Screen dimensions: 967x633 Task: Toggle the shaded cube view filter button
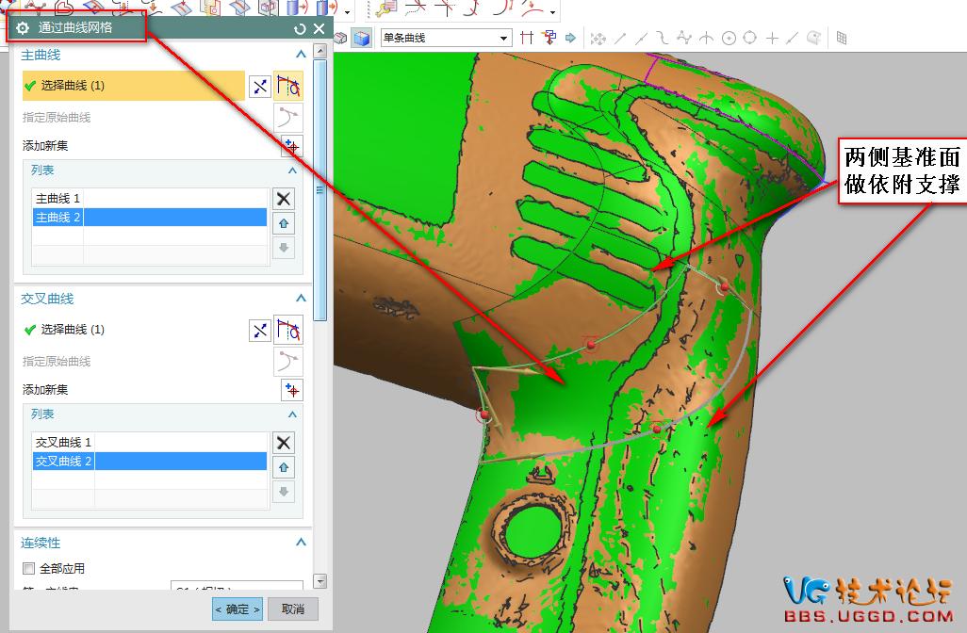(x=361, y=39)
